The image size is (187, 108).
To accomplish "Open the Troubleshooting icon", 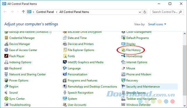I will pyautogui.click(x=6, y=105).
